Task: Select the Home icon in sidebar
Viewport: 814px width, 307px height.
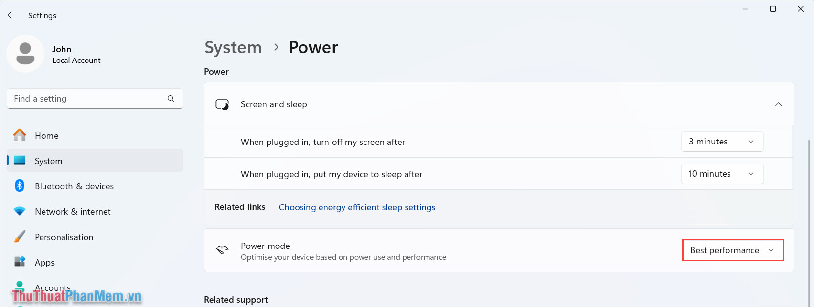Action: [19, 135]
